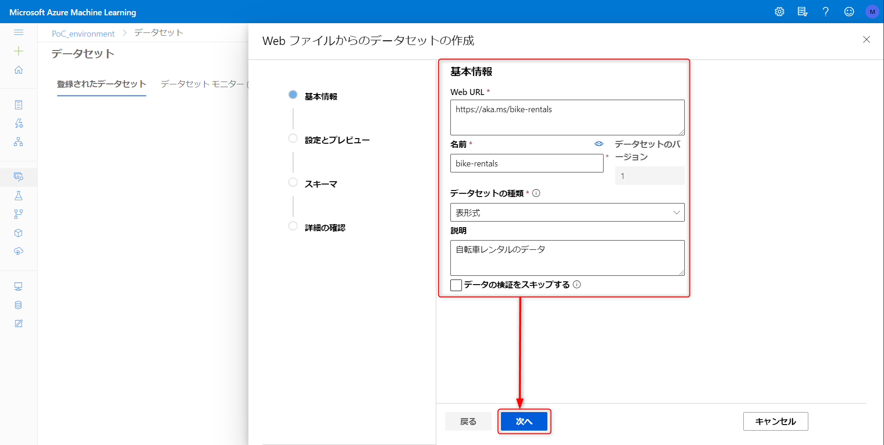The height and width of the screenshot is (445, 884).
Task: Click the 基本情報 section heading in form
Action: tap(471, 71)
